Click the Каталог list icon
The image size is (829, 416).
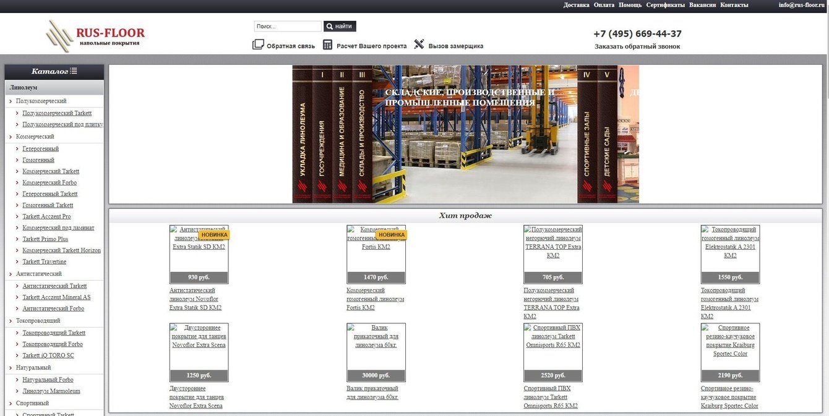click(x=74, y=71)
